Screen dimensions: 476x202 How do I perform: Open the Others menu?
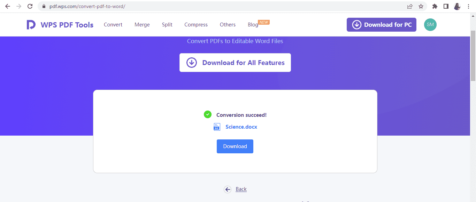[x=228, y=24]
